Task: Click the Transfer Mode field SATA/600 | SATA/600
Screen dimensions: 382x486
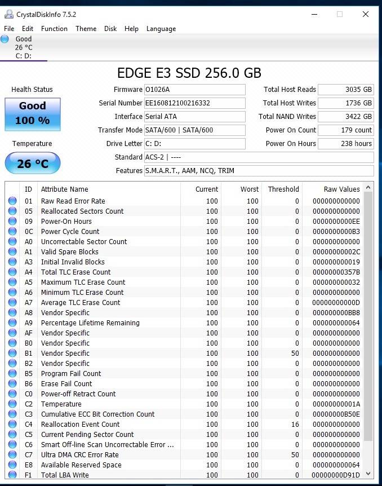Action: 195,130
